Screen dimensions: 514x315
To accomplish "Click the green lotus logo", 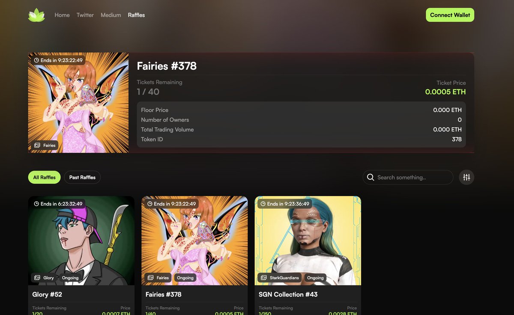I will [x=36, y=15].
